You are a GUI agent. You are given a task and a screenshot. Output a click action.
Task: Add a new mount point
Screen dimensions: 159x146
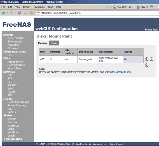147,65
